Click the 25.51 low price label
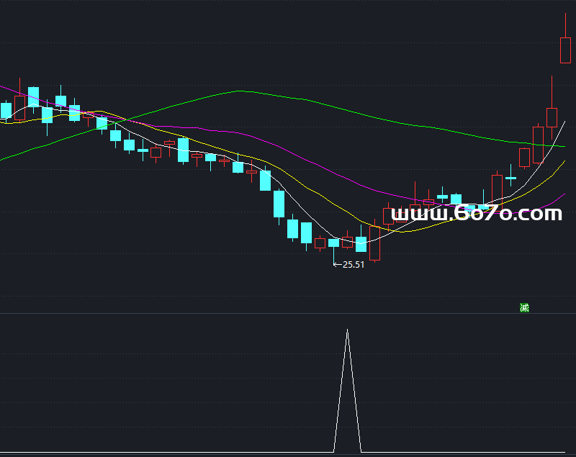Image resolution: width=576 pixels, height=457 pixels. coord(353,265)
